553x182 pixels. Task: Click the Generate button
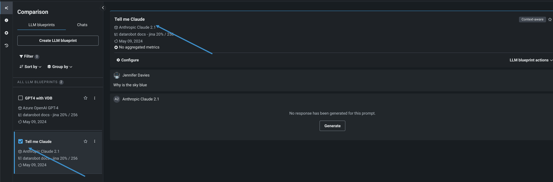click(332, 126)
